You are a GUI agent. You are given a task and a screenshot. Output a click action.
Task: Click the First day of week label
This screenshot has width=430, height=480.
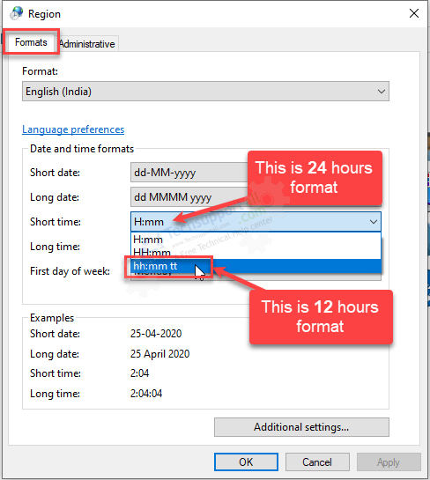coord(70,271)
